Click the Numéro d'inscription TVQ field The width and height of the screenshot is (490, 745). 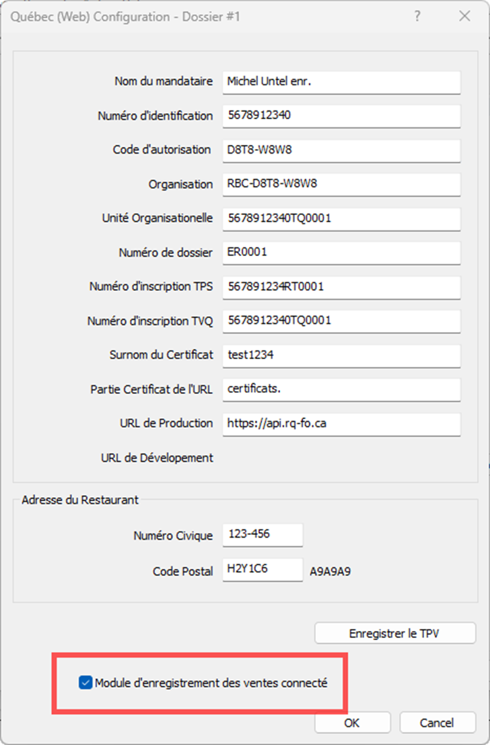coord(341,321)
